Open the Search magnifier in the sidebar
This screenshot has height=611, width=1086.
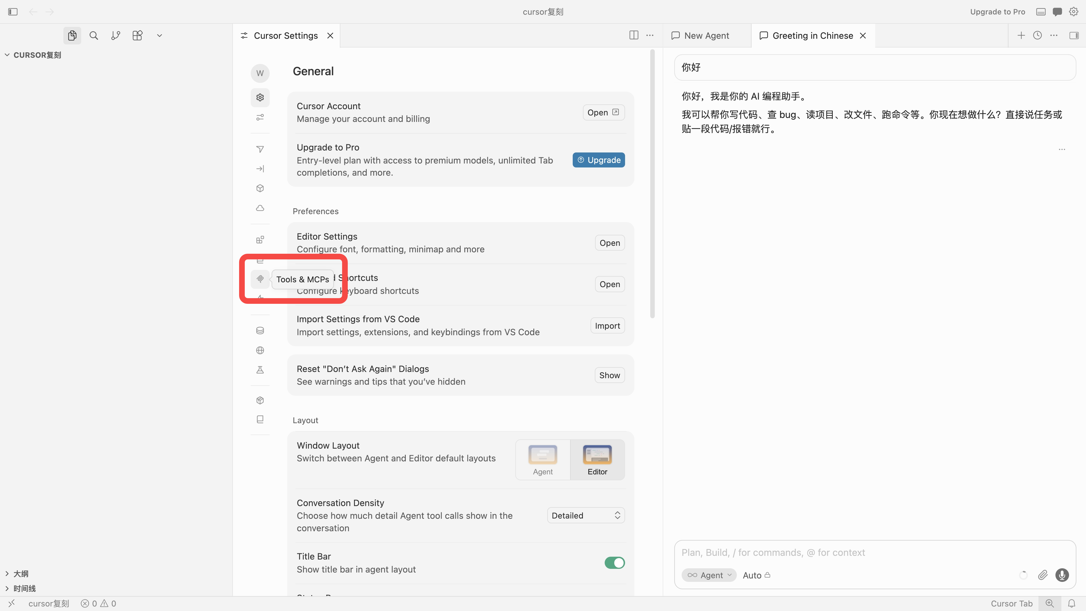(94, 36)
